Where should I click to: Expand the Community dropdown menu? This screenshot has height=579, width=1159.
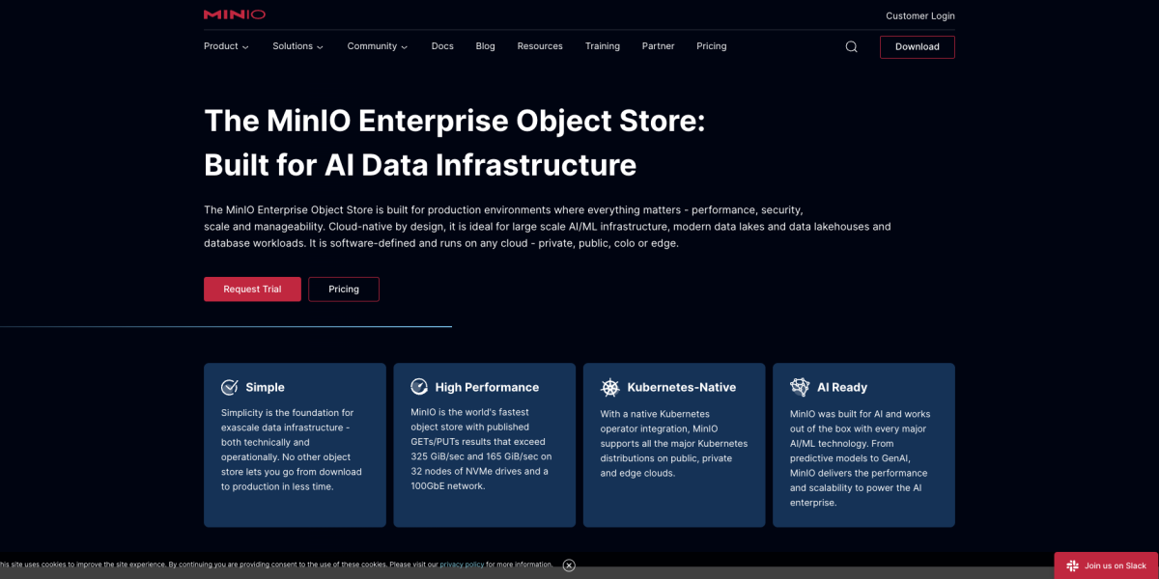(377, 46)
